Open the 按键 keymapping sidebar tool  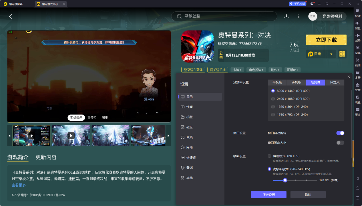(x=357, y=13)
